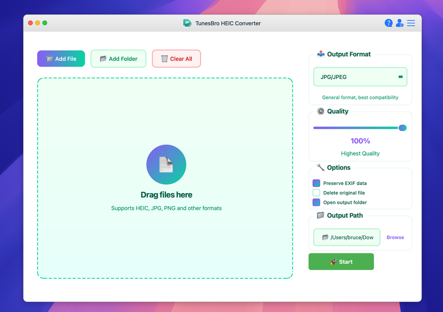Click the output path field /Users/bruce/Dow
Screen dimensions: 443x312
[347, 237]
